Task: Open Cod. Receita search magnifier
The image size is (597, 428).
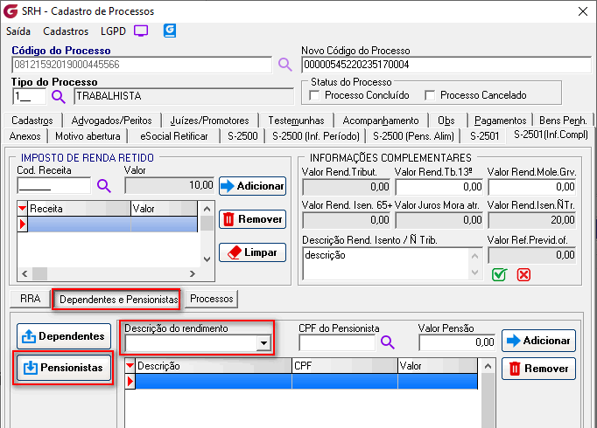Action: [104, 185]
